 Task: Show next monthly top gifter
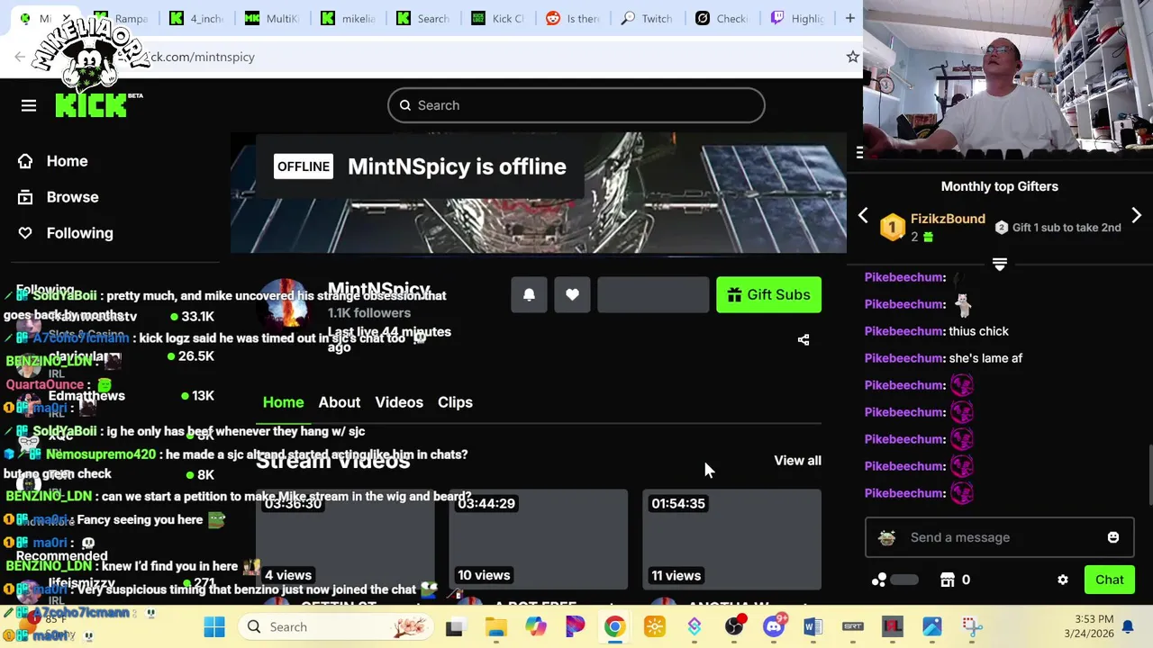[x=1136, y=216]
